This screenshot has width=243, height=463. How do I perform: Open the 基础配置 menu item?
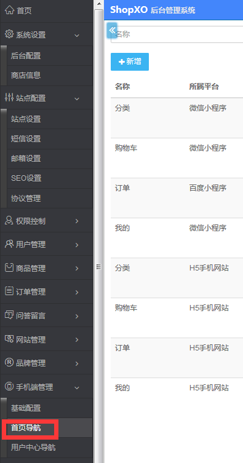pos(50,408)
